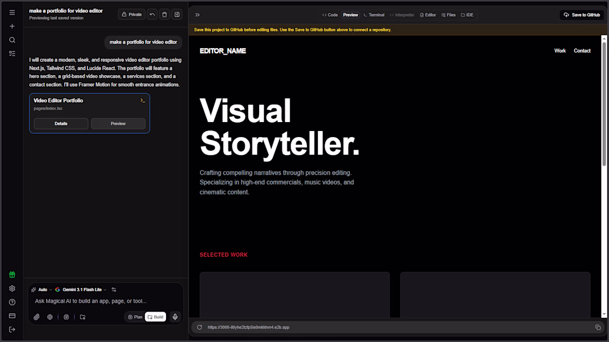The image size is (609, 342).
Task: Click the preview pane vertical scrollbar
Action: [x=604, y=103]
